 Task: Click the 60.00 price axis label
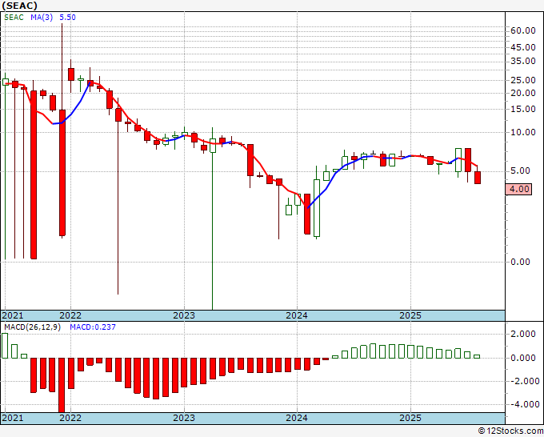point(523,30)
